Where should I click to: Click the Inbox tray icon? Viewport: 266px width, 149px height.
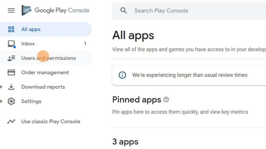tap(11, 44)
